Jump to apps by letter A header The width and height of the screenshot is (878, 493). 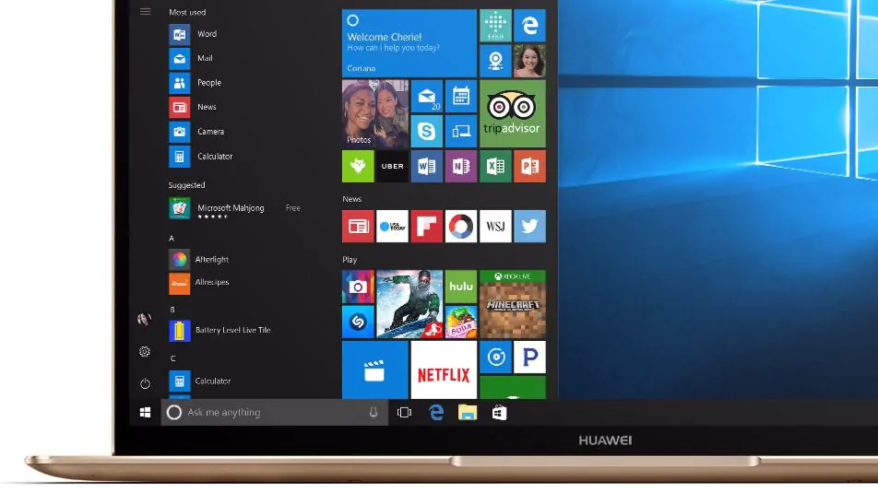[x=172, y=239]
